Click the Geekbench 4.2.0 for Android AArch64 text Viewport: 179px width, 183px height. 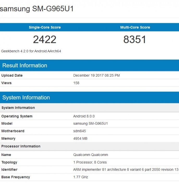(31, 51)
